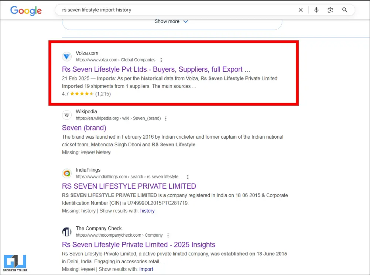Image resolution: width=370 pixels, height=275 pixels.
Task: Click the Volza.com site name
Action: point(87,53)
